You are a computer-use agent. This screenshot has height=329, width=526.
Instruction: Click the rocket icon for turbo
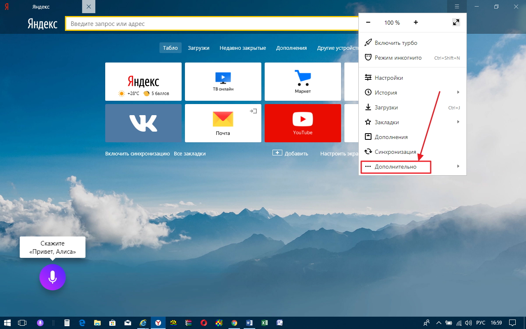point(368,43)
